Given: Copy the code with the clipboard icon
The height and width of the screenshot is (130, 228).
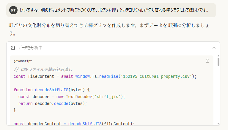Looking at the screenshot, I should pos(207,61).
